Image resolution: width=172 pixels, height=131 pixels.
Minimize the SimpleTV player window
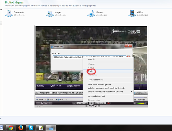(143, 93)
